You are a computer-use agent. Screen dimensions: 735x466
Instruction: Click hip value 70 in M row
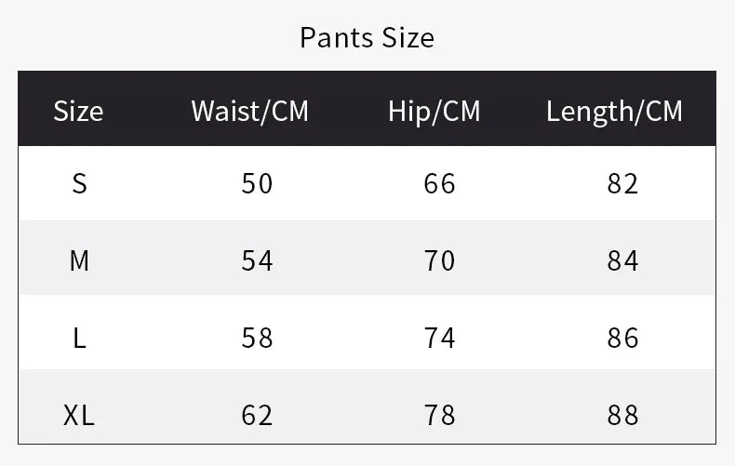pos(439,261)
